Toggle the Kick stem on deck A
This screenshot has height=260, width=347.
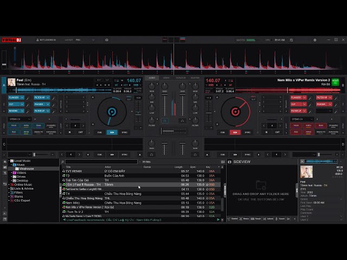(x=14, y=132)
